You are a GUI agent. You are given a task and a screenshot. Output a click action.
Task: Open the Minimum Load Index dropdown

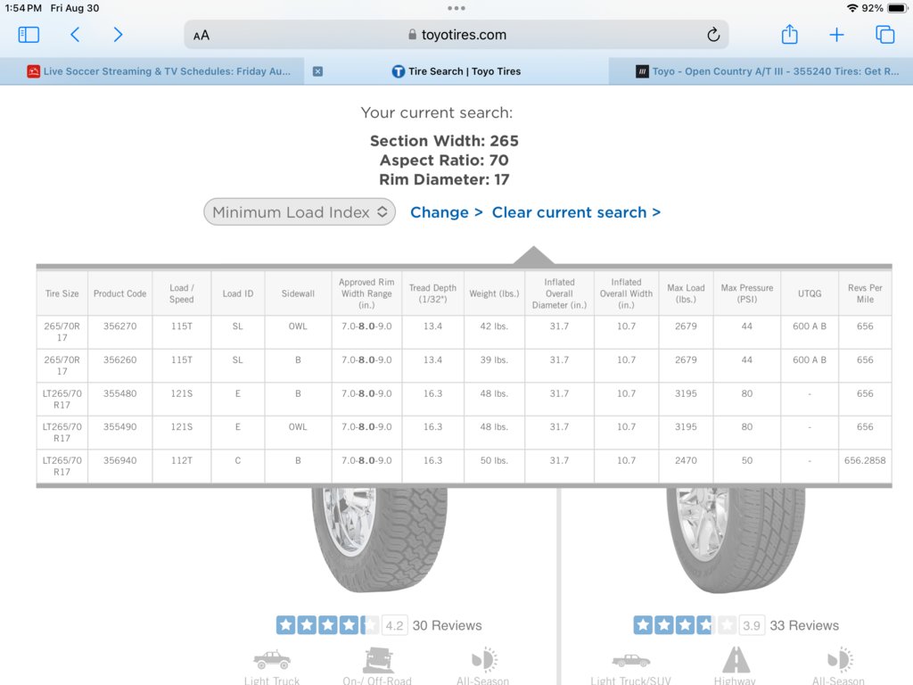tap(300, 212)
